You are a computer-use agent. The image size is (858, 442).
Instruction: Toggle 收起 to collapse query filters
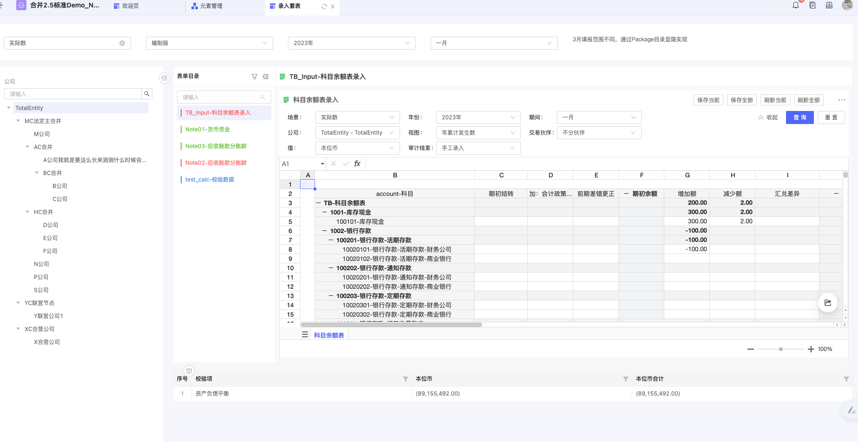coord(768,117)
